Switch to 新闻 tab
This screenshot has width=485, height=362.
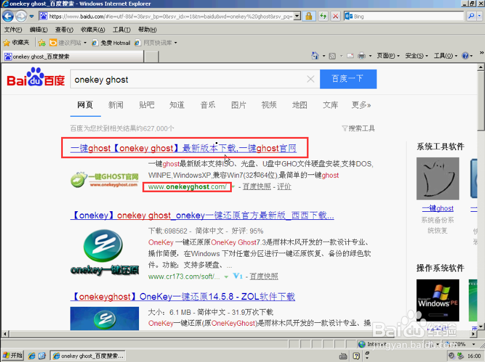click(116, 105)
